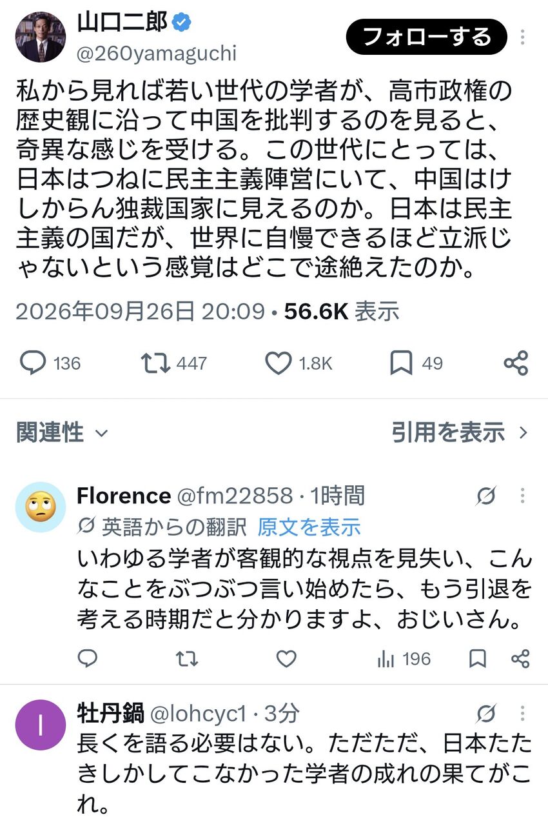Open 引用を表示 to view quotes
The height and width of the screenshot is (826, 548).
[x=460, y=432]
